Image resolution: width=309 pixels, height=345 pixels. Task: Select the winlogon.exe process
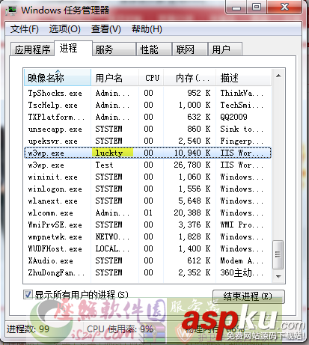click(x=147, y=189)
